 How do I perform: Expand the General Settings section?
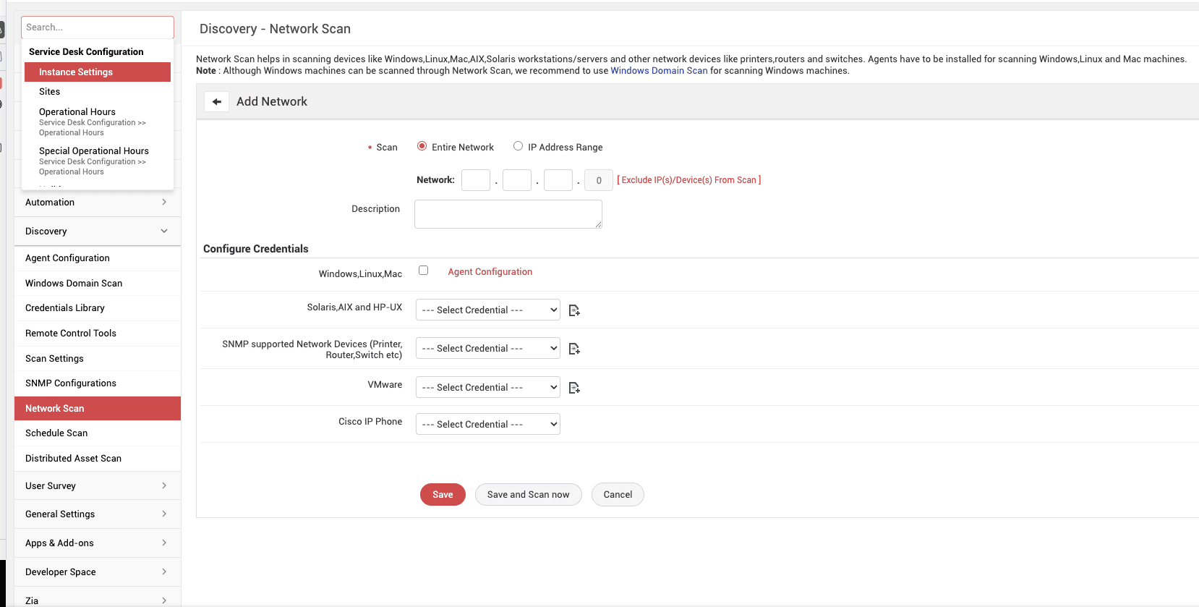[x=98, y=514]
